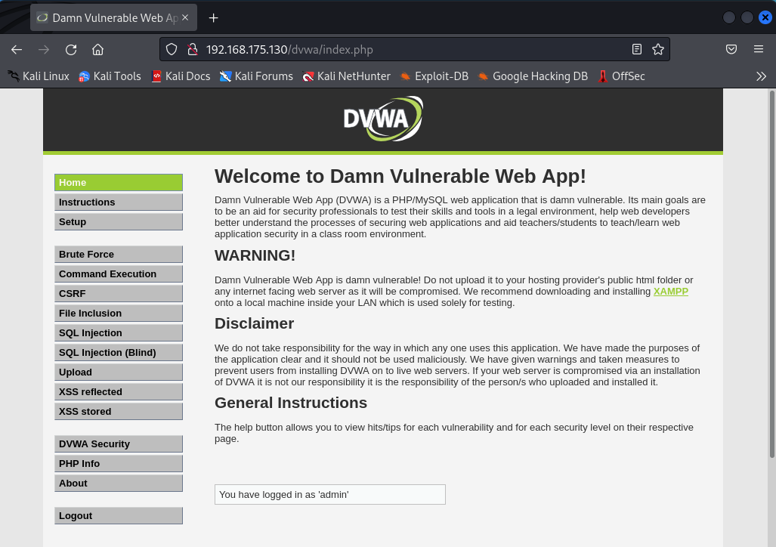
Task: Select the DVWA Security menu item
Action: pos(119,444)
